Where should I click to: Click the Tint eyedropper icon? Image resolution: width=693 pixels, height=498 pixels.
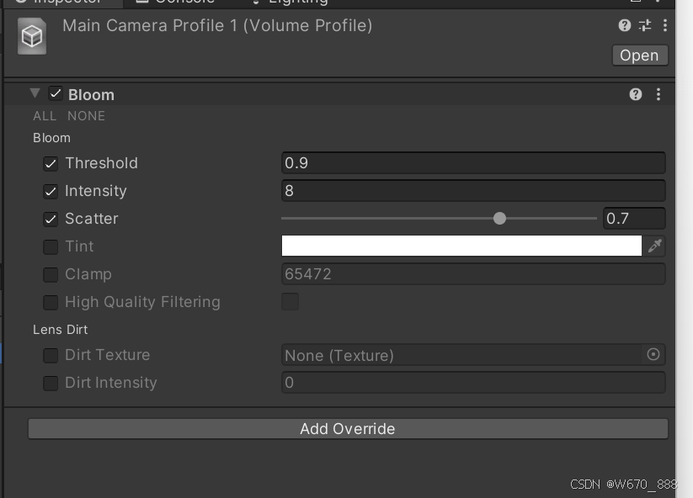pyautogui.click(x=654, y=246)
